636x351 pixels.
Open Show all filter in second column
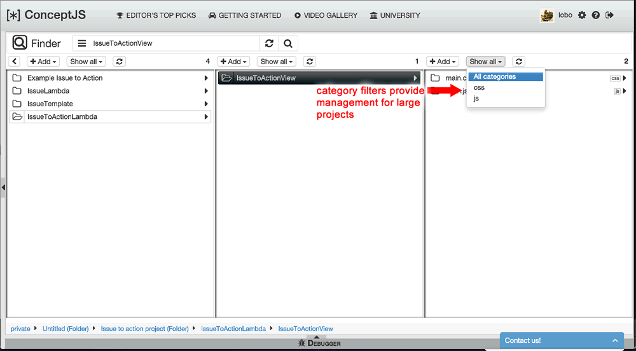[276, 62]
